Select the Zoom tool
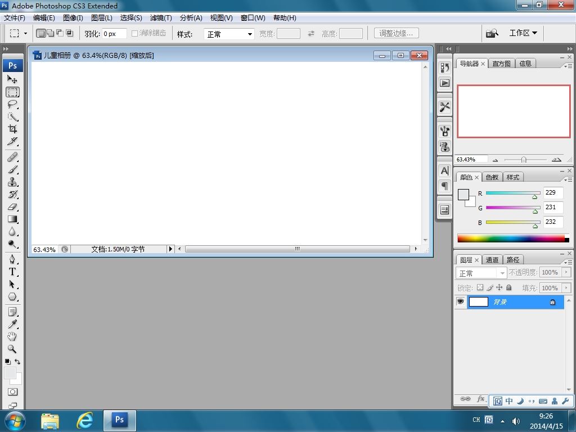Image resolution: width=576 pixels, height=432 pixels. (x=12, y=349)
